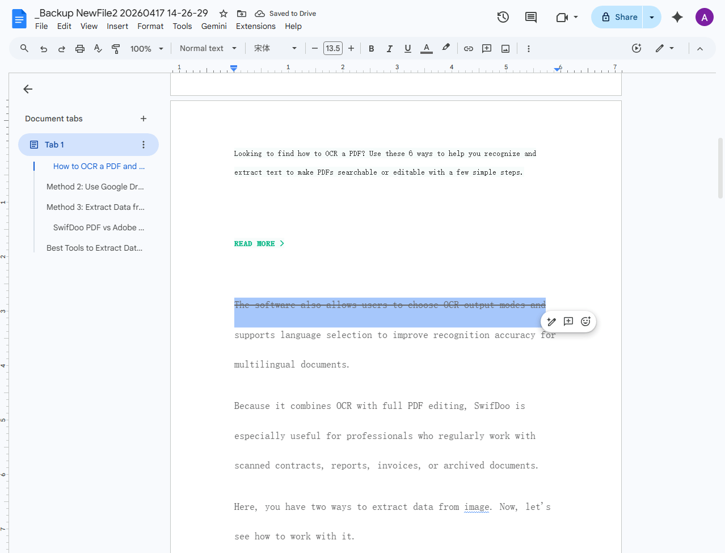The height and width of the screenshot is (553, 725).
Task: Open the Help menu
Action: tap(293, 26)
